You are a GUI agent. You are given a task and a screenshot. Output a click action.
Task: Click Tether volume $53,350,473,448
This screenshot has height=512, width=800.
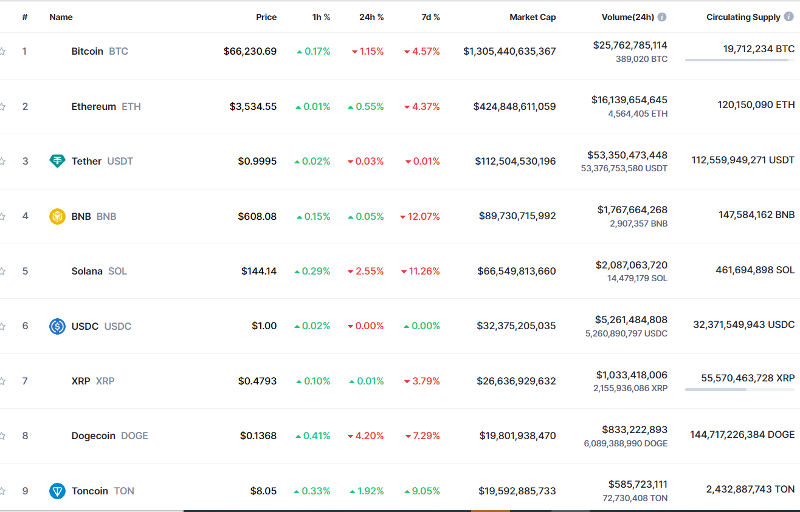[627, 155]
